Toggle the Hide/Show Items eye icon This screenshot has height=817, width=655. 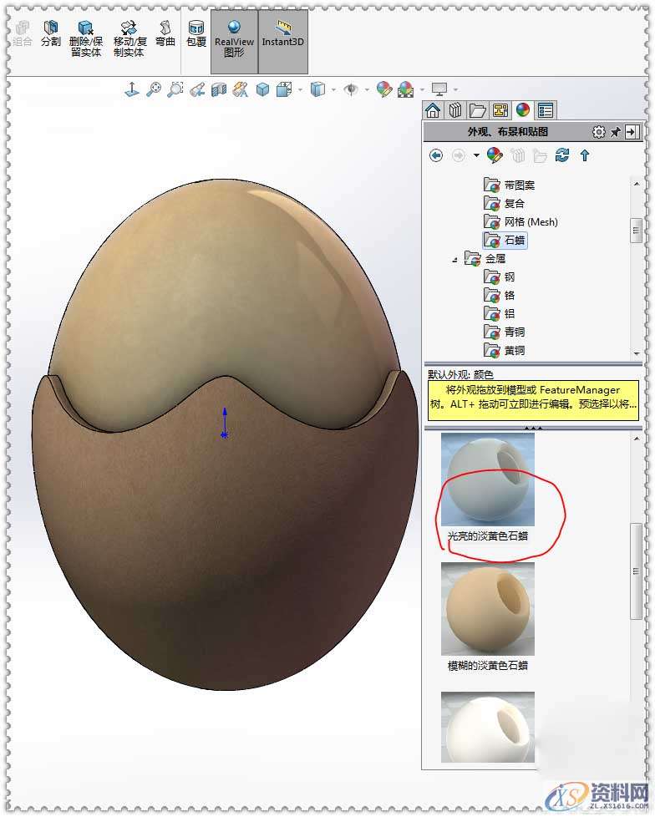pyautogui.click(x=351, y=89)
